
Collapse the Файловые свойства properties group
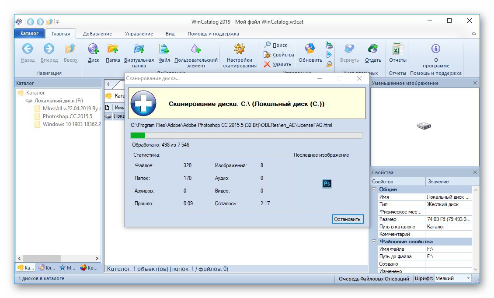[374, 241]
